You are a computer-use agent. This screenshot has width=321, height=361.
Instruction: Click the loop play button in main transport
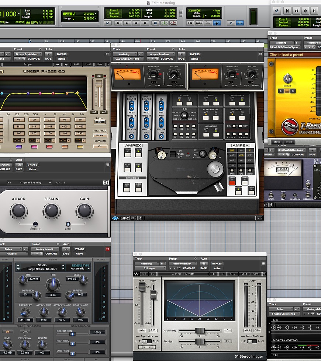point(164,23)
